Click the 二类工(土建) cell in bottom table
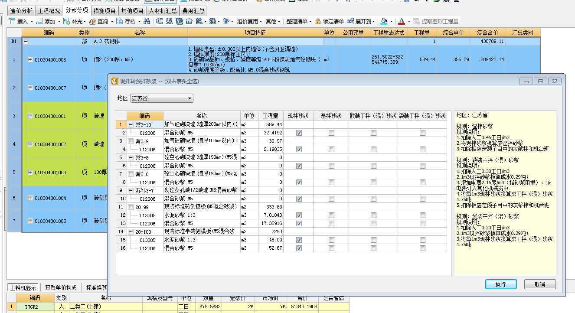This screenshot has width=575, height=313. [105, 306]
